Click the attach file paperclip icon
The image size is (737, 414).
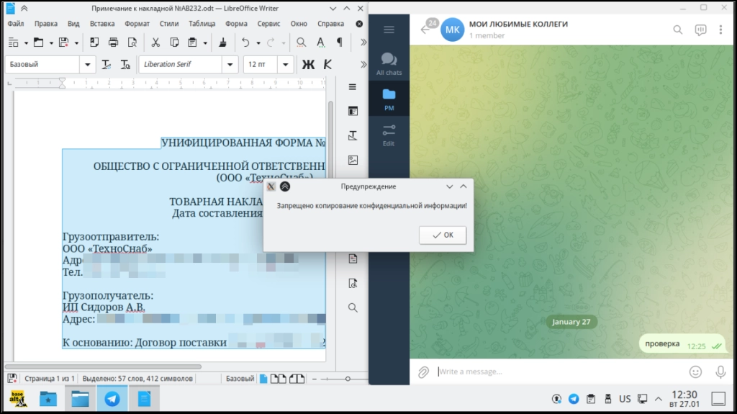[x=424, y=372]
